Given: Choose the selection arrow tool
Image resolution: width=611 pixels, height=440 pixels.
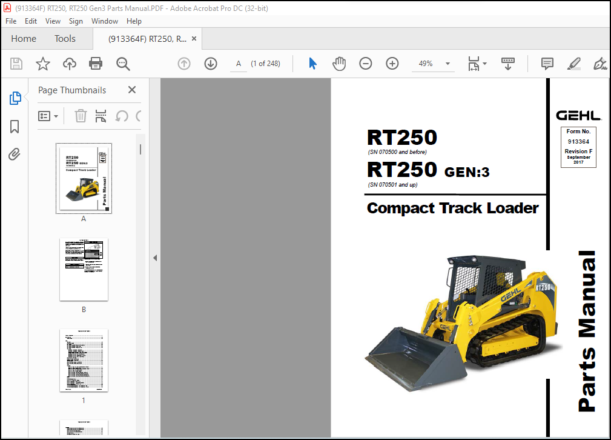Looking at the screenshot, I should [x=312, y=64].
